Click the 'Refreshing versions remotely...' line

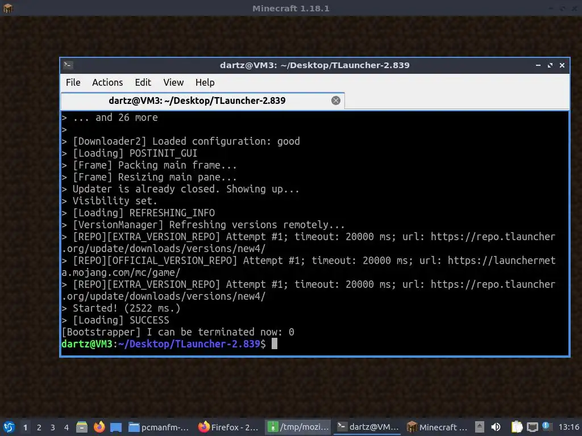click(203, 225)
